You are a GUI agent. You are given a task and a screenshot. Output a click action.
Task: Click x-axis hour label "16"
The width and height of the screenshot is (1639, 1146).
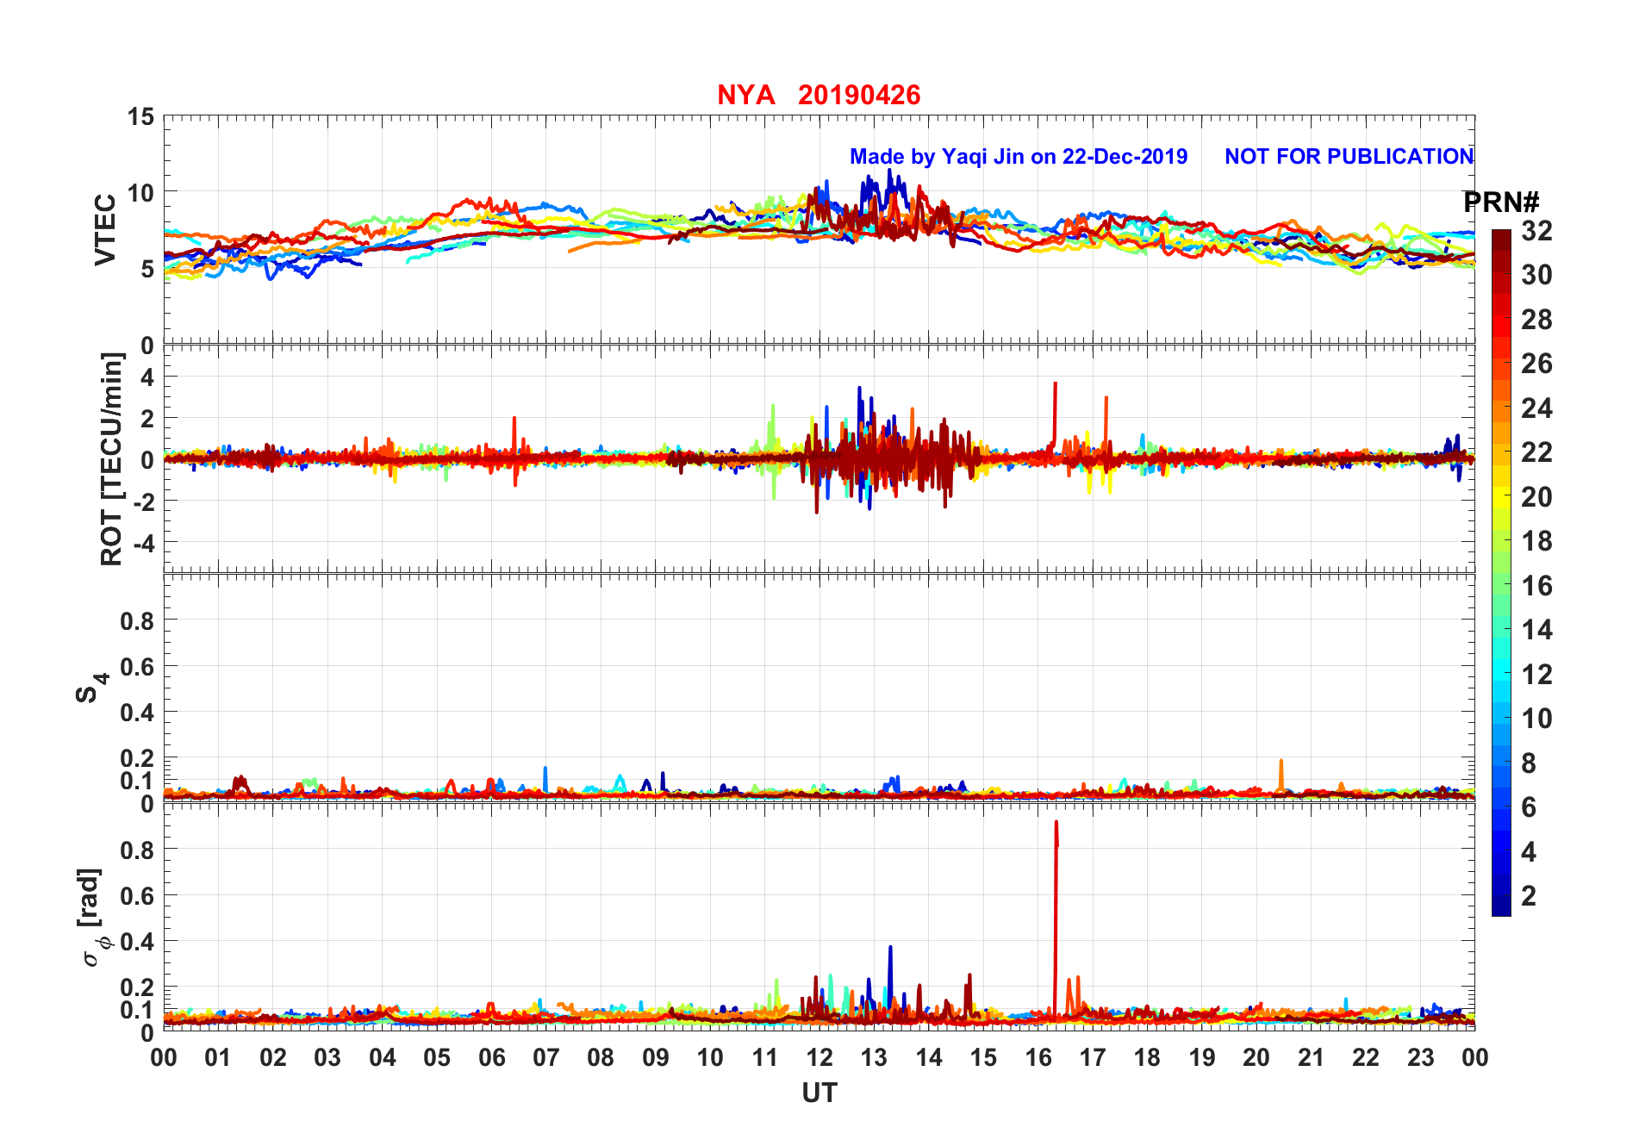(1038, 1057)
